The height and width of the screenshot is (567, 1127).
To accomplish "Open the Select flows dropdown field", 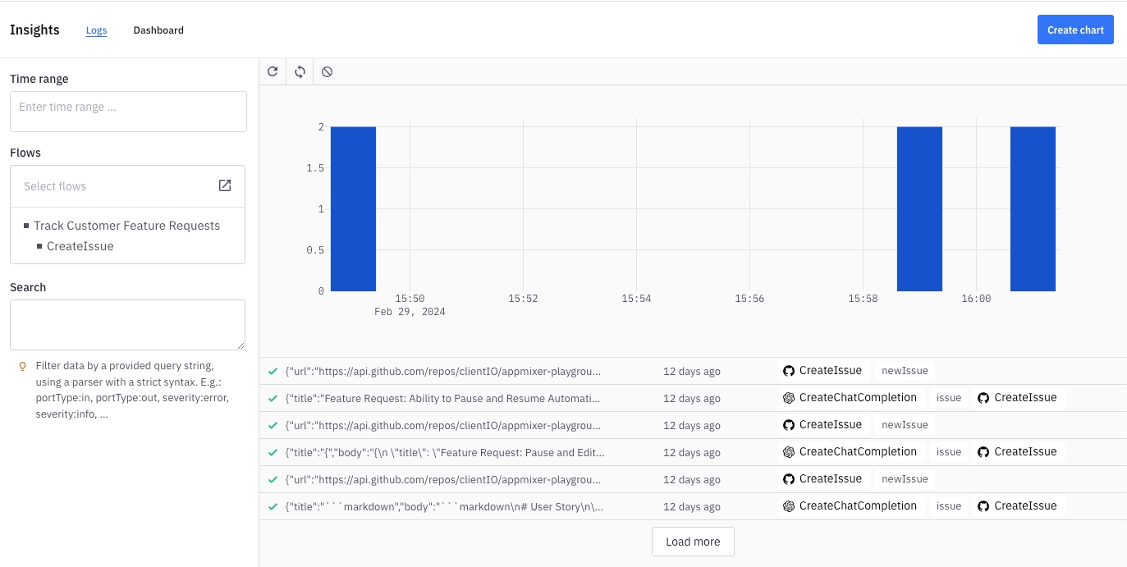I will coord(115,186).
